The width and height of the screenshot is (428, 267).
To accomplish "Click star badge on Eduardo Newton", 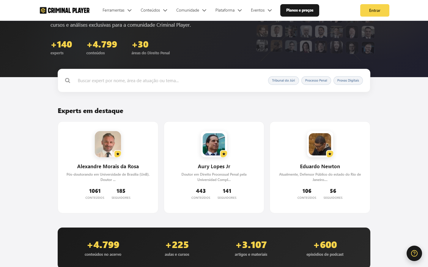I will (330, 154).
